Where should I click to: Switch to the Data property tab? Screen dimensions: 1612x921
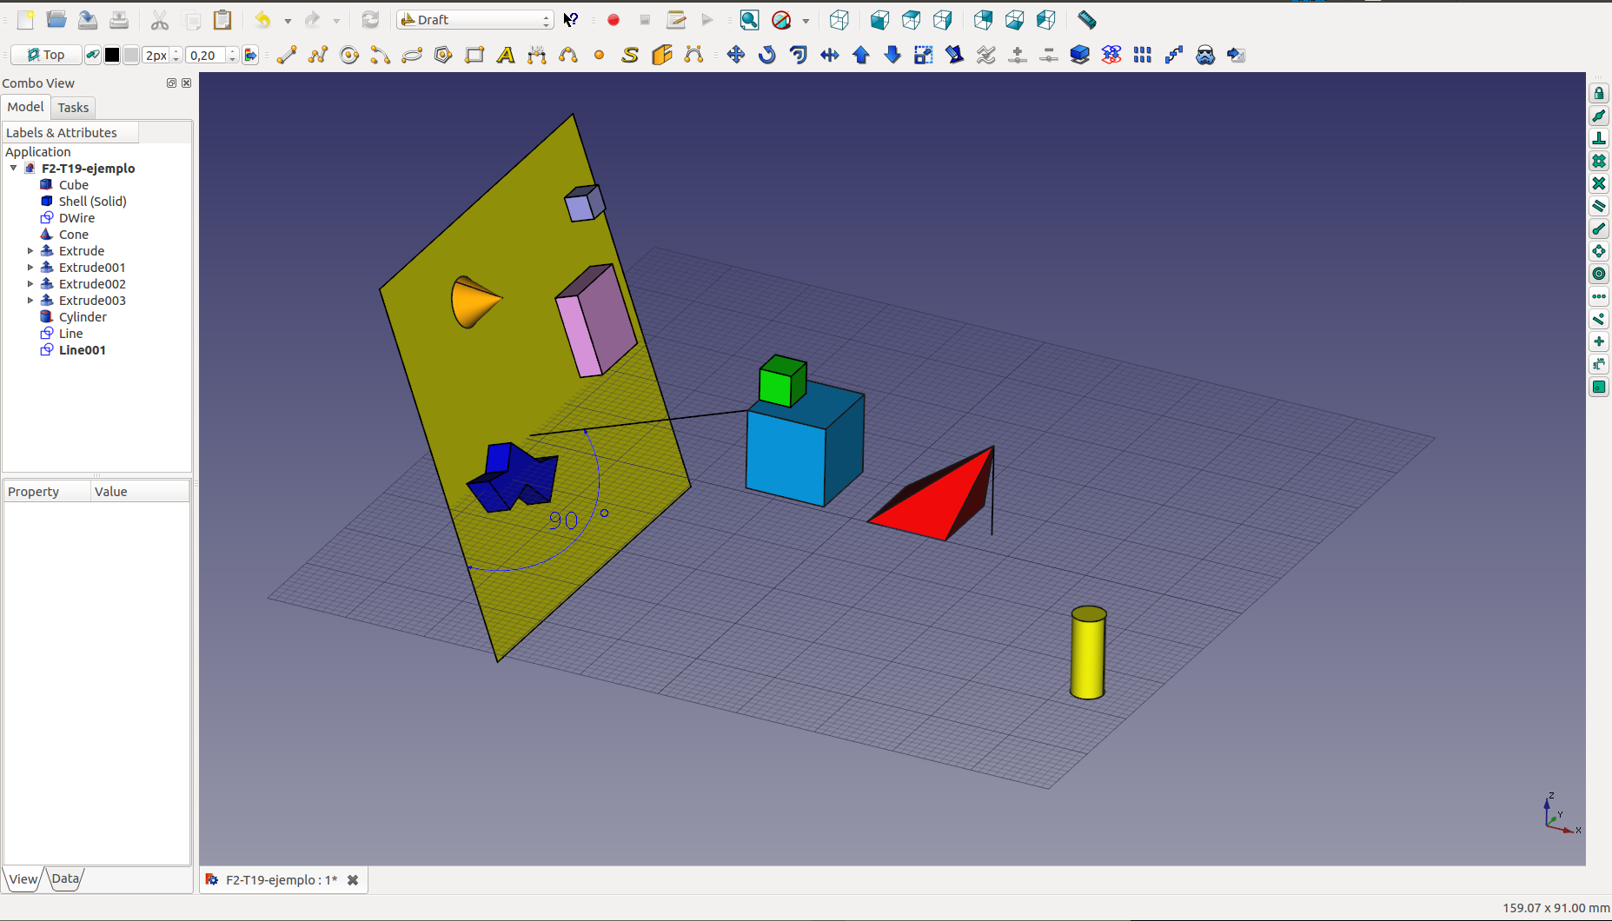65,878
